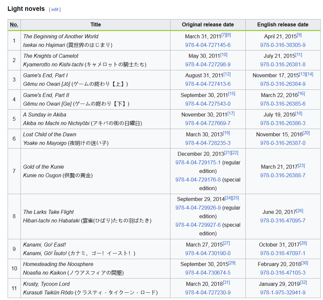This screenshot has height=300, width=323.
Task: Open ISBN 978-4-04-727298-9 link
Action: [208, 64]
